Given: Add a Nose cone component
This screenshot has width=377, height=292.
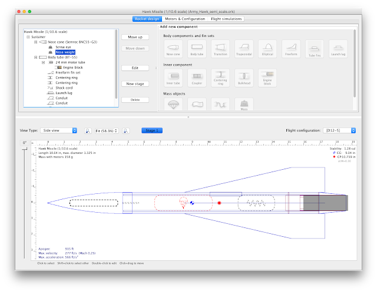Looking at the screenshot, I should point(173,49).
